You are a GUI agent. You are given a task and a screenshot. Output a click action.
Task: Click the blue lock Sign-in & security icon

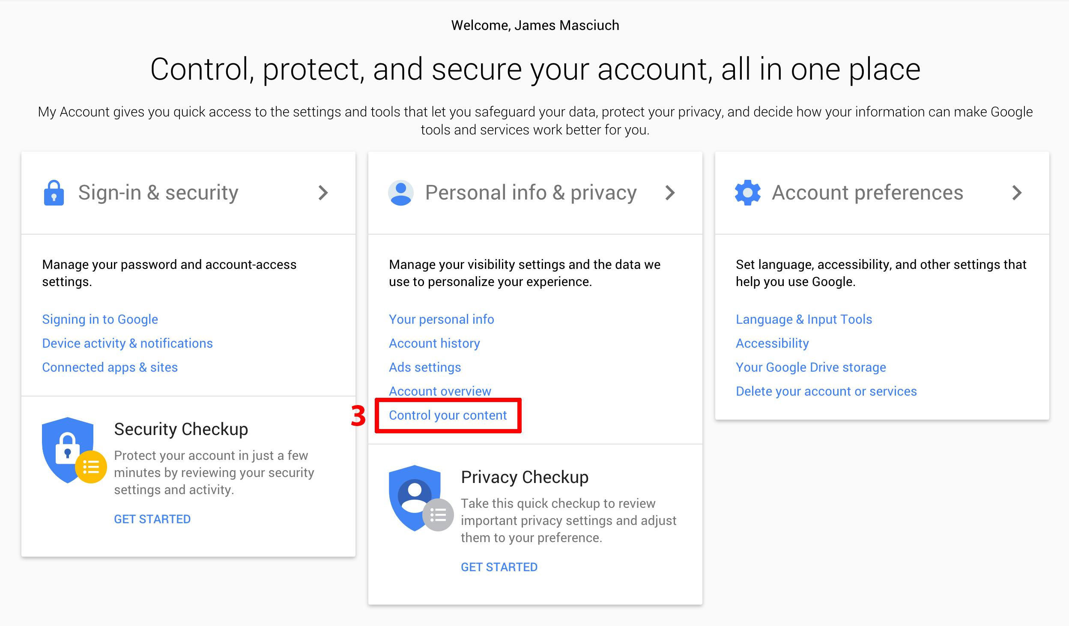(54, 193)
